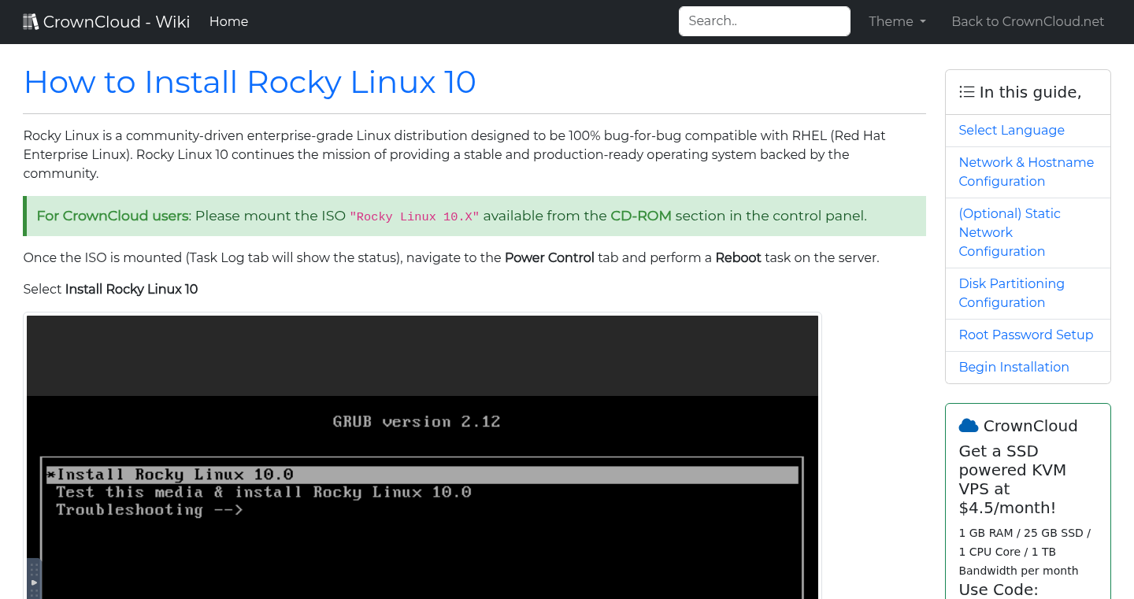Screen dimensions: 1134x599
Task: Click the Begin Installation link
Action: pos(1014,367)
